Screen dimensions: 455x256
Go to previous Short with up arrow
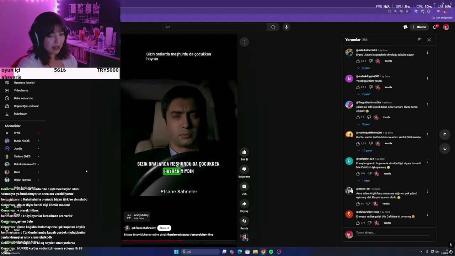point(445,134)
